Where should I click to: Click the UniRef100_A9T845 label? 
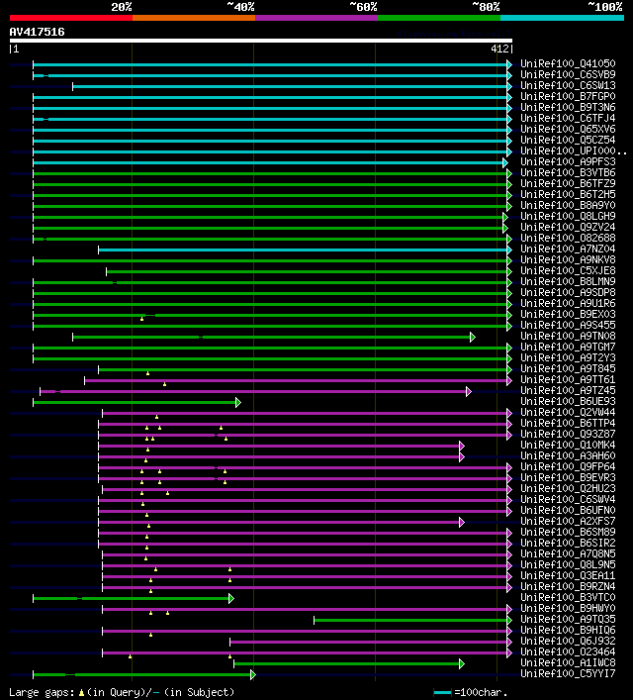pos(568,368)
